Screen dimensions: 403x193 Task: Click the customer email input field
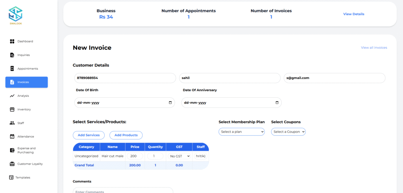click(335, 78)
